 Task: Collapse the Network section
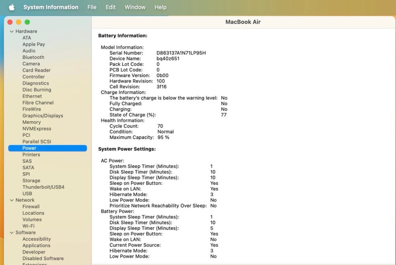coord(12,200)
